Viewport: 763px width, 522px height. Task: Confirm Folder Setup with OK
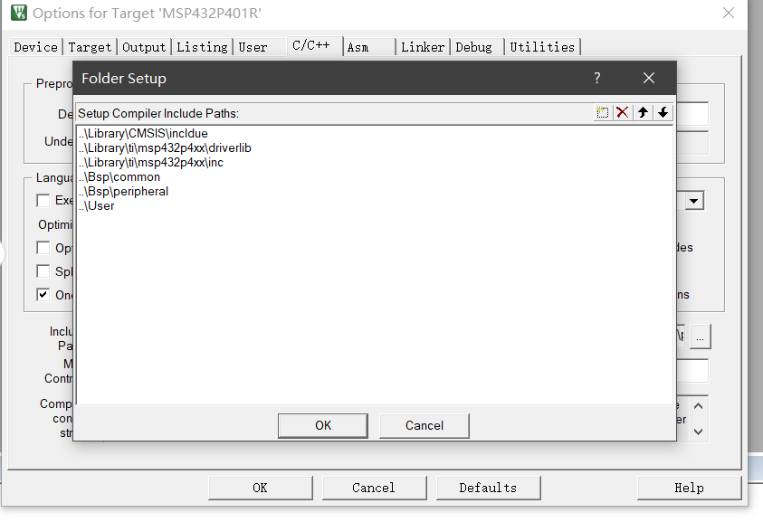pyautogui.click(x=323, y=426)
